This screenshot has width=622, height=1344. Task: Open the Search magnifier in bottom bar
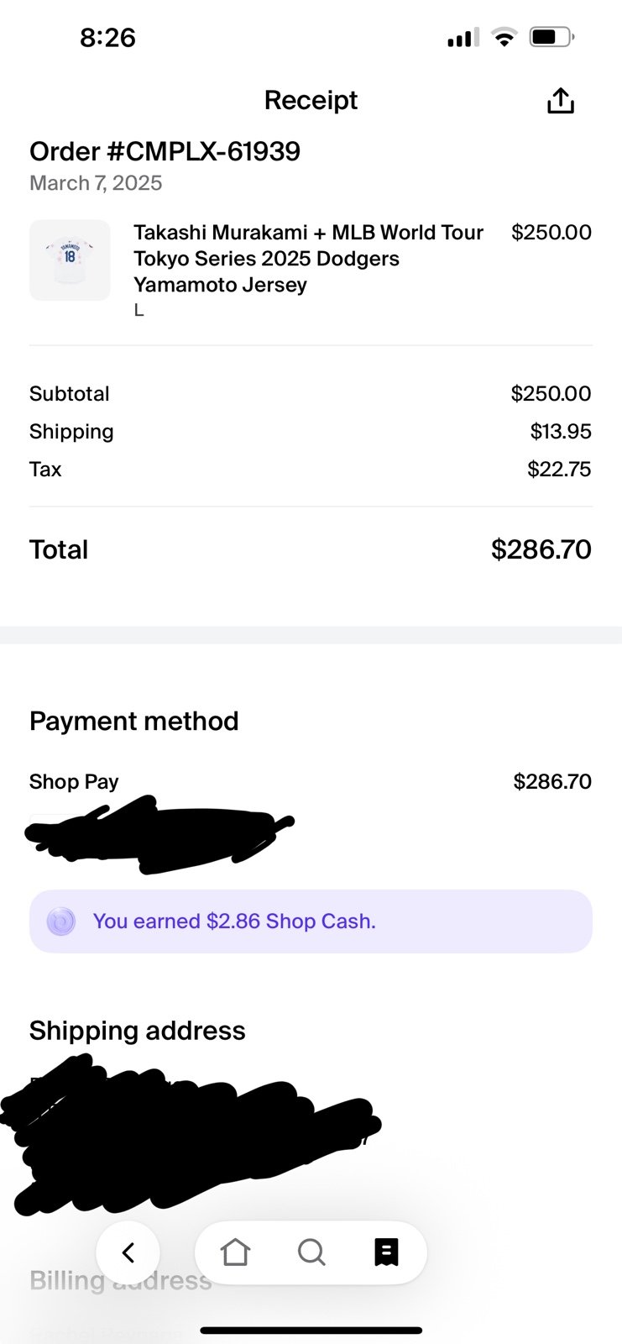point(311,1252)
